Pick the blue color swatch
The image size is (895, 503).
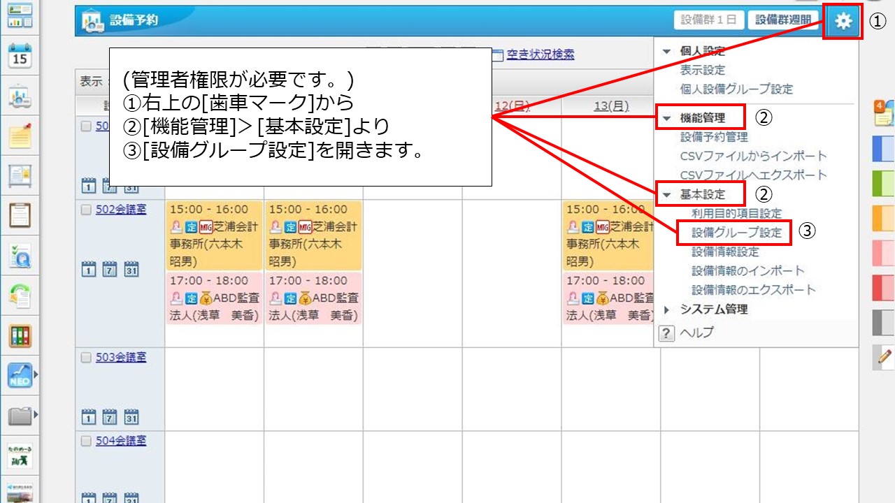tap(884, 148)
